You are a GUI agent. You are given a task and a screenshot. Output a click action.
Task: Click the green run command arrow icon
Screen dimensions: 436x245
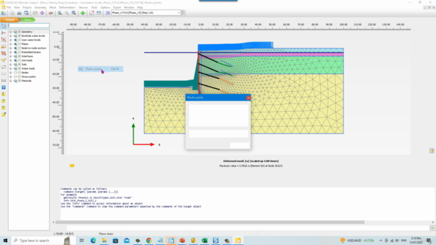point(432,228)
